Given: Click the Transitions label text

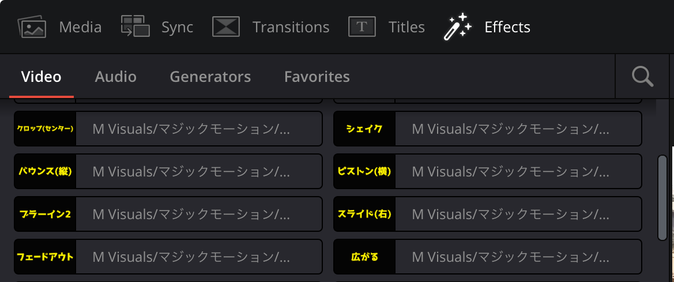Looking at the screenshot, I should pos(291,27).
